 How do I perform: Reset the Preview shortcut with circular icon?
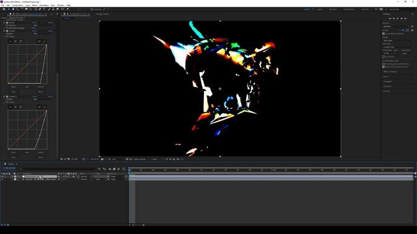coord(412,26)
